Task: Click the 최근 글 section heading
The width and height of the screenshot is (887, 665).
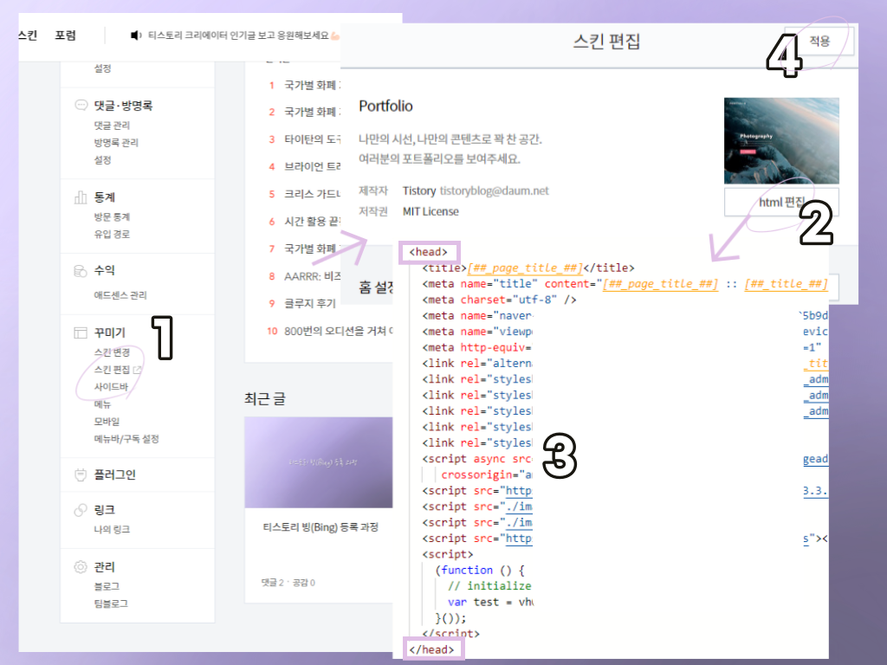Action: [x=265, y=398]
